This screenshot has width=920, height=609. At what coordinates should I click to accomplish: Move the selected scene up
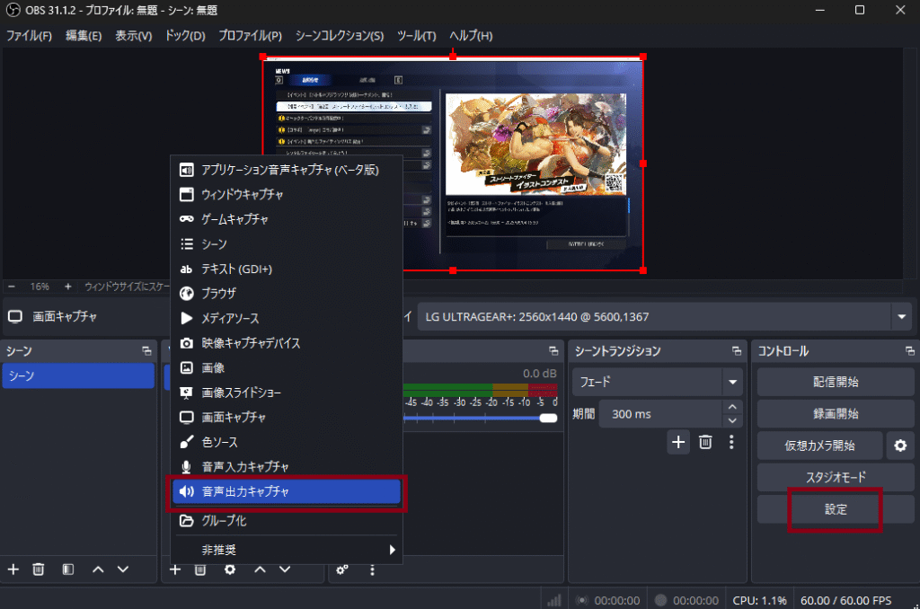98,569
